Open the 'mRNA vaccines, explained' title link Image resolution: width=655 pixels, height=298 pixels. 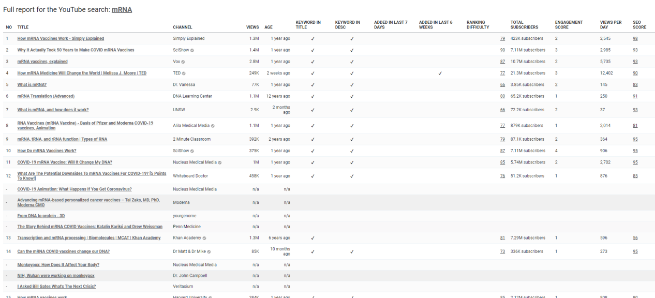pyautogui.click(x=42, y=62)
